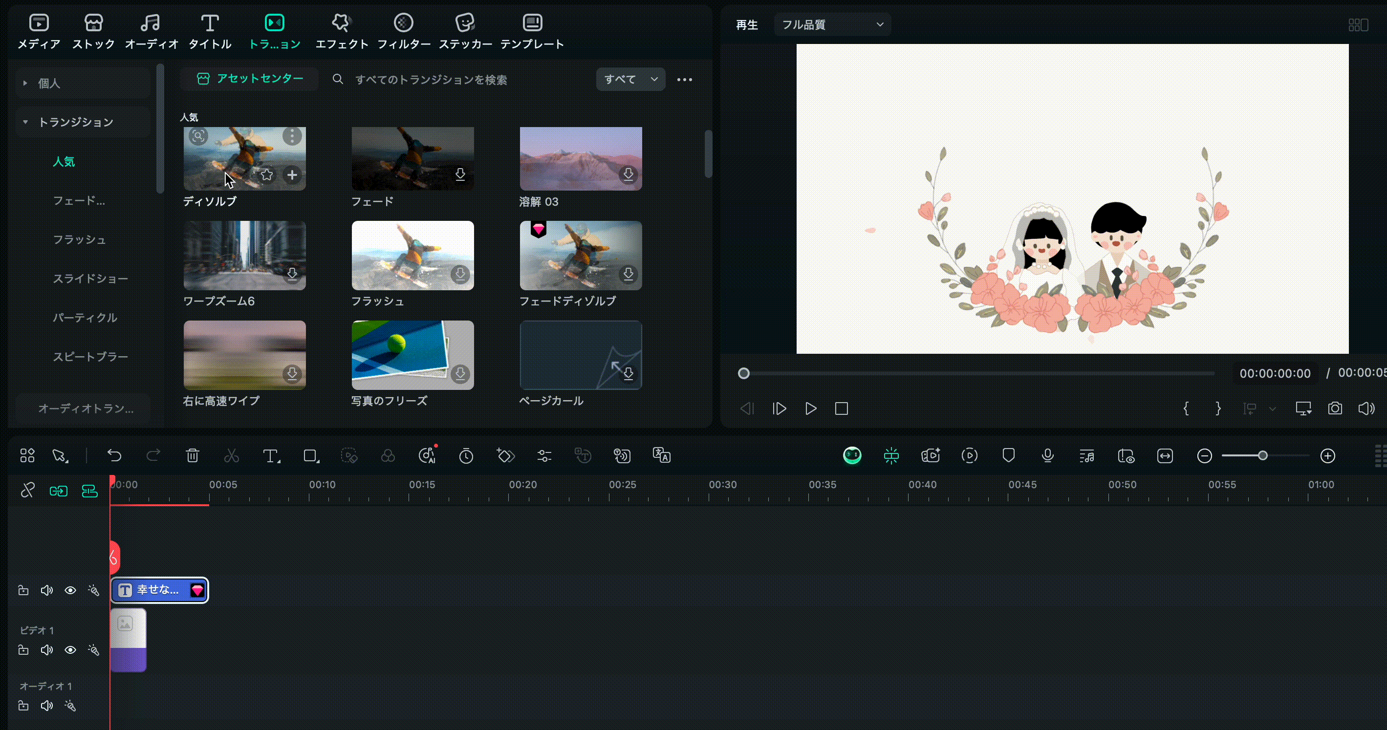This screenshot has height=730, width=1387.
Task: Download the フェード transition
Action: coord(460,174)
